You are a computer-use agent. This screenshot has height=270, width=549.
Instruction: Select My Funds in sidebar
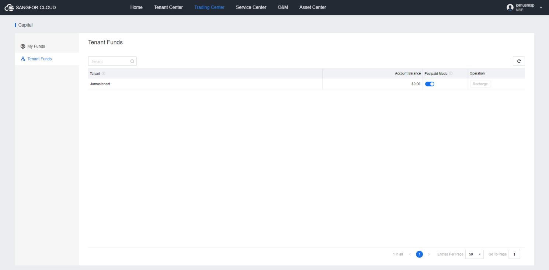47,46
